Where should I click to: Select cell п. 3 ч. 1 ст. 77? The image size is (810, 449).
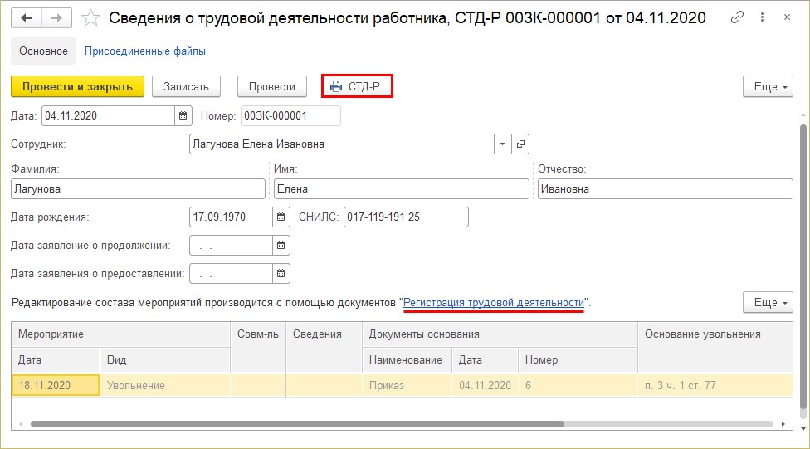[x=715, y=385]
